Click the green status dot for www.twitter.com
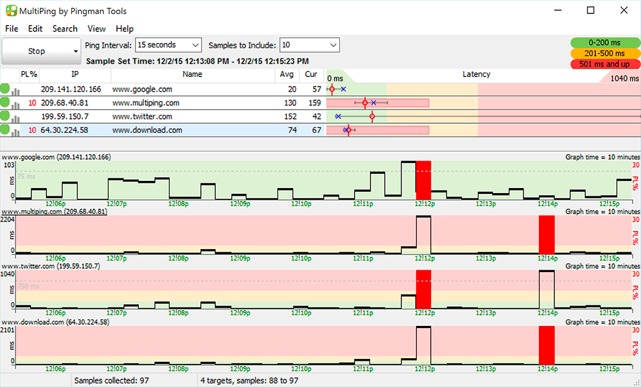The image size is (641, 387). [5, 116]
